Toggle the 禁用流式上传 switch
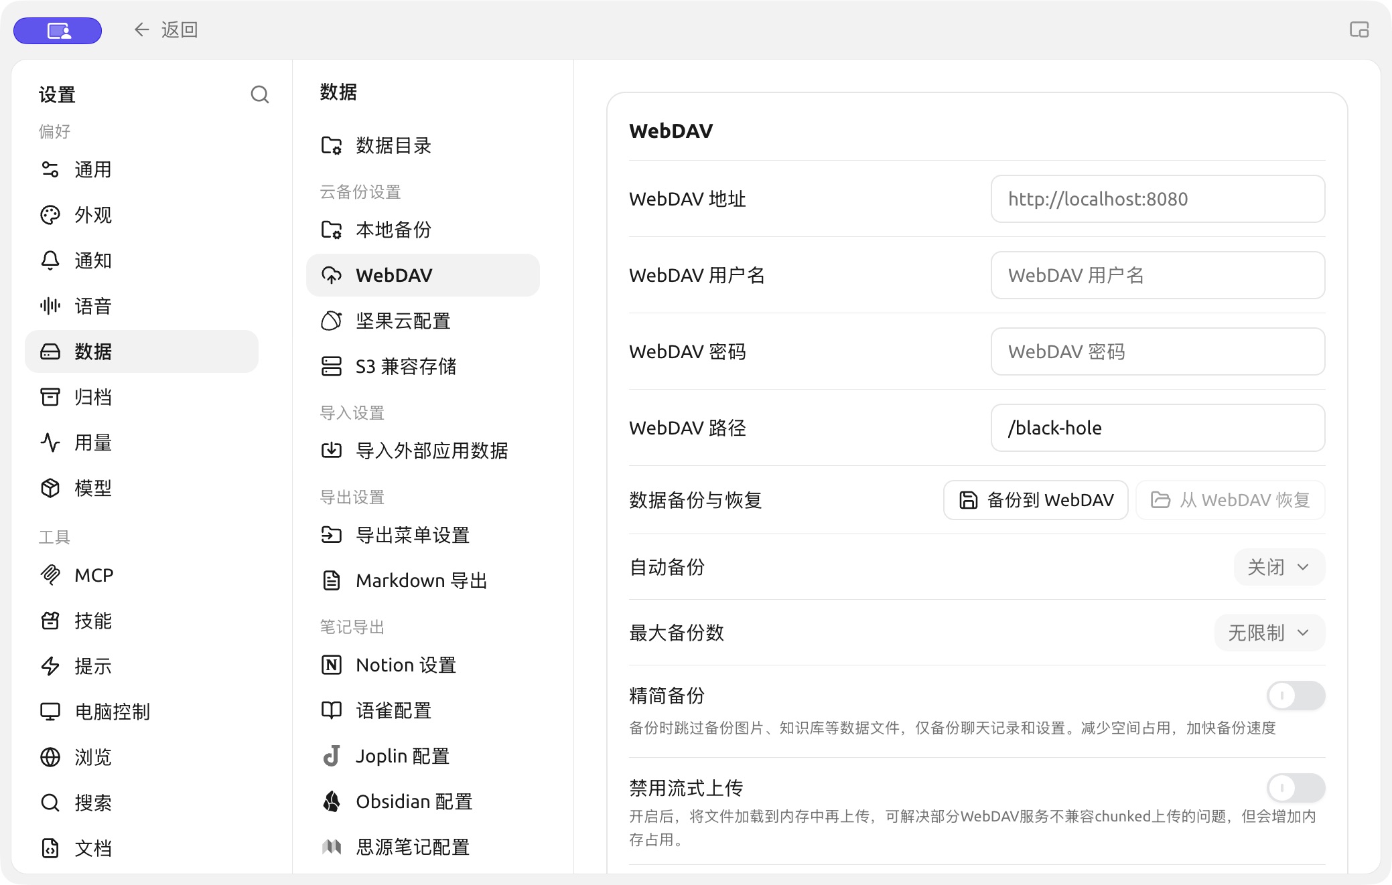The image size is (1392, 885). (x=1296, y=788)
